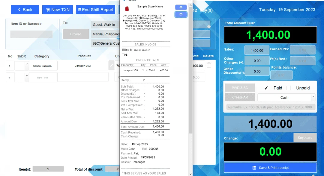This screenshot has height=176, width=324.
Task: Toggle the Paid checkbox
Action: click(266, 88)
